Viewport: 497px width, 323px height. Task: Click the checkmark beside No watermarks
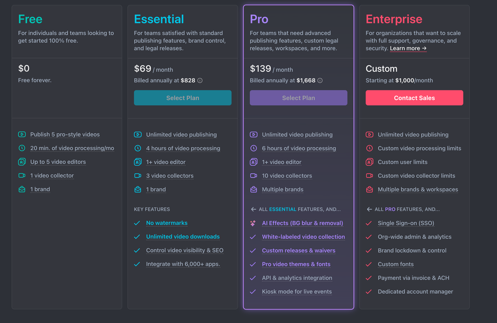click(137, 223)
